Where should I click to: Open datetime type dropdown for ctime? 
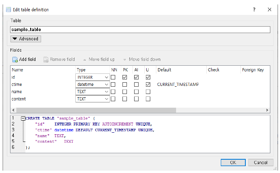[x=93, y=84]
